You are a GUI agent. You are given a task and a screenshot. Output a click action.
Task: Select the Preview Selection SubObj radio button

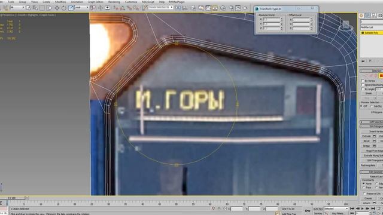[x=372, y=106]
